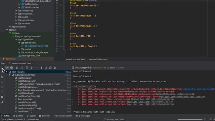The image size is (215, 121).
Task: Expand the <11 internal calls> fold
Action: [x=163, y=99]
